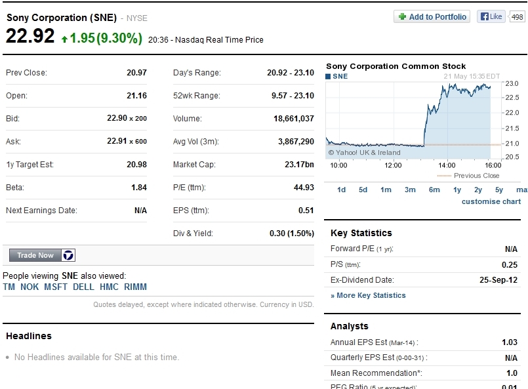The width and height of the screenshot is (528, 389).
Task: Click the EPS value 0.51
Action: [x=306, y=211]
